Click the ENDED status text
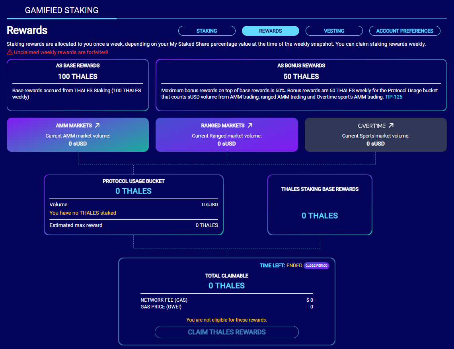 294,266
